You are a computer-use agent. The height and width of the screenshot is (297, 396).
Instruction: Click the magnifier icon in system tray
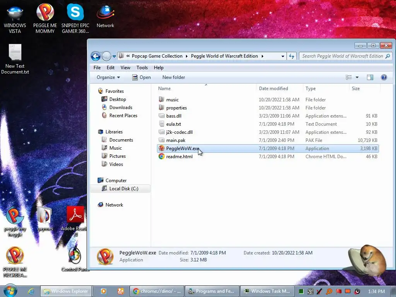click(x=329, y=292)
